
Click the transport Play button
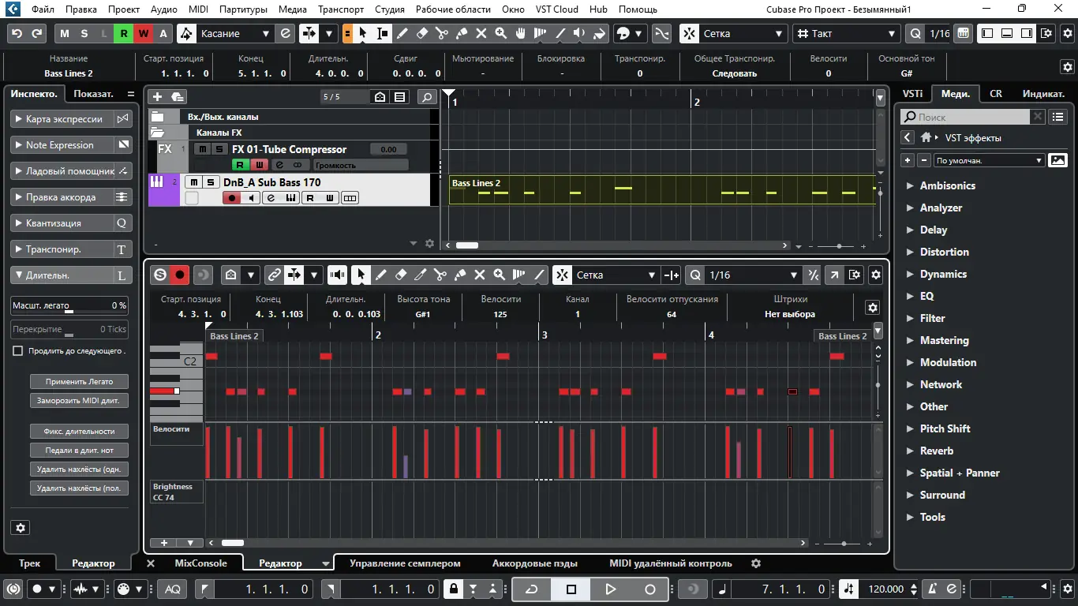(611, 589)
